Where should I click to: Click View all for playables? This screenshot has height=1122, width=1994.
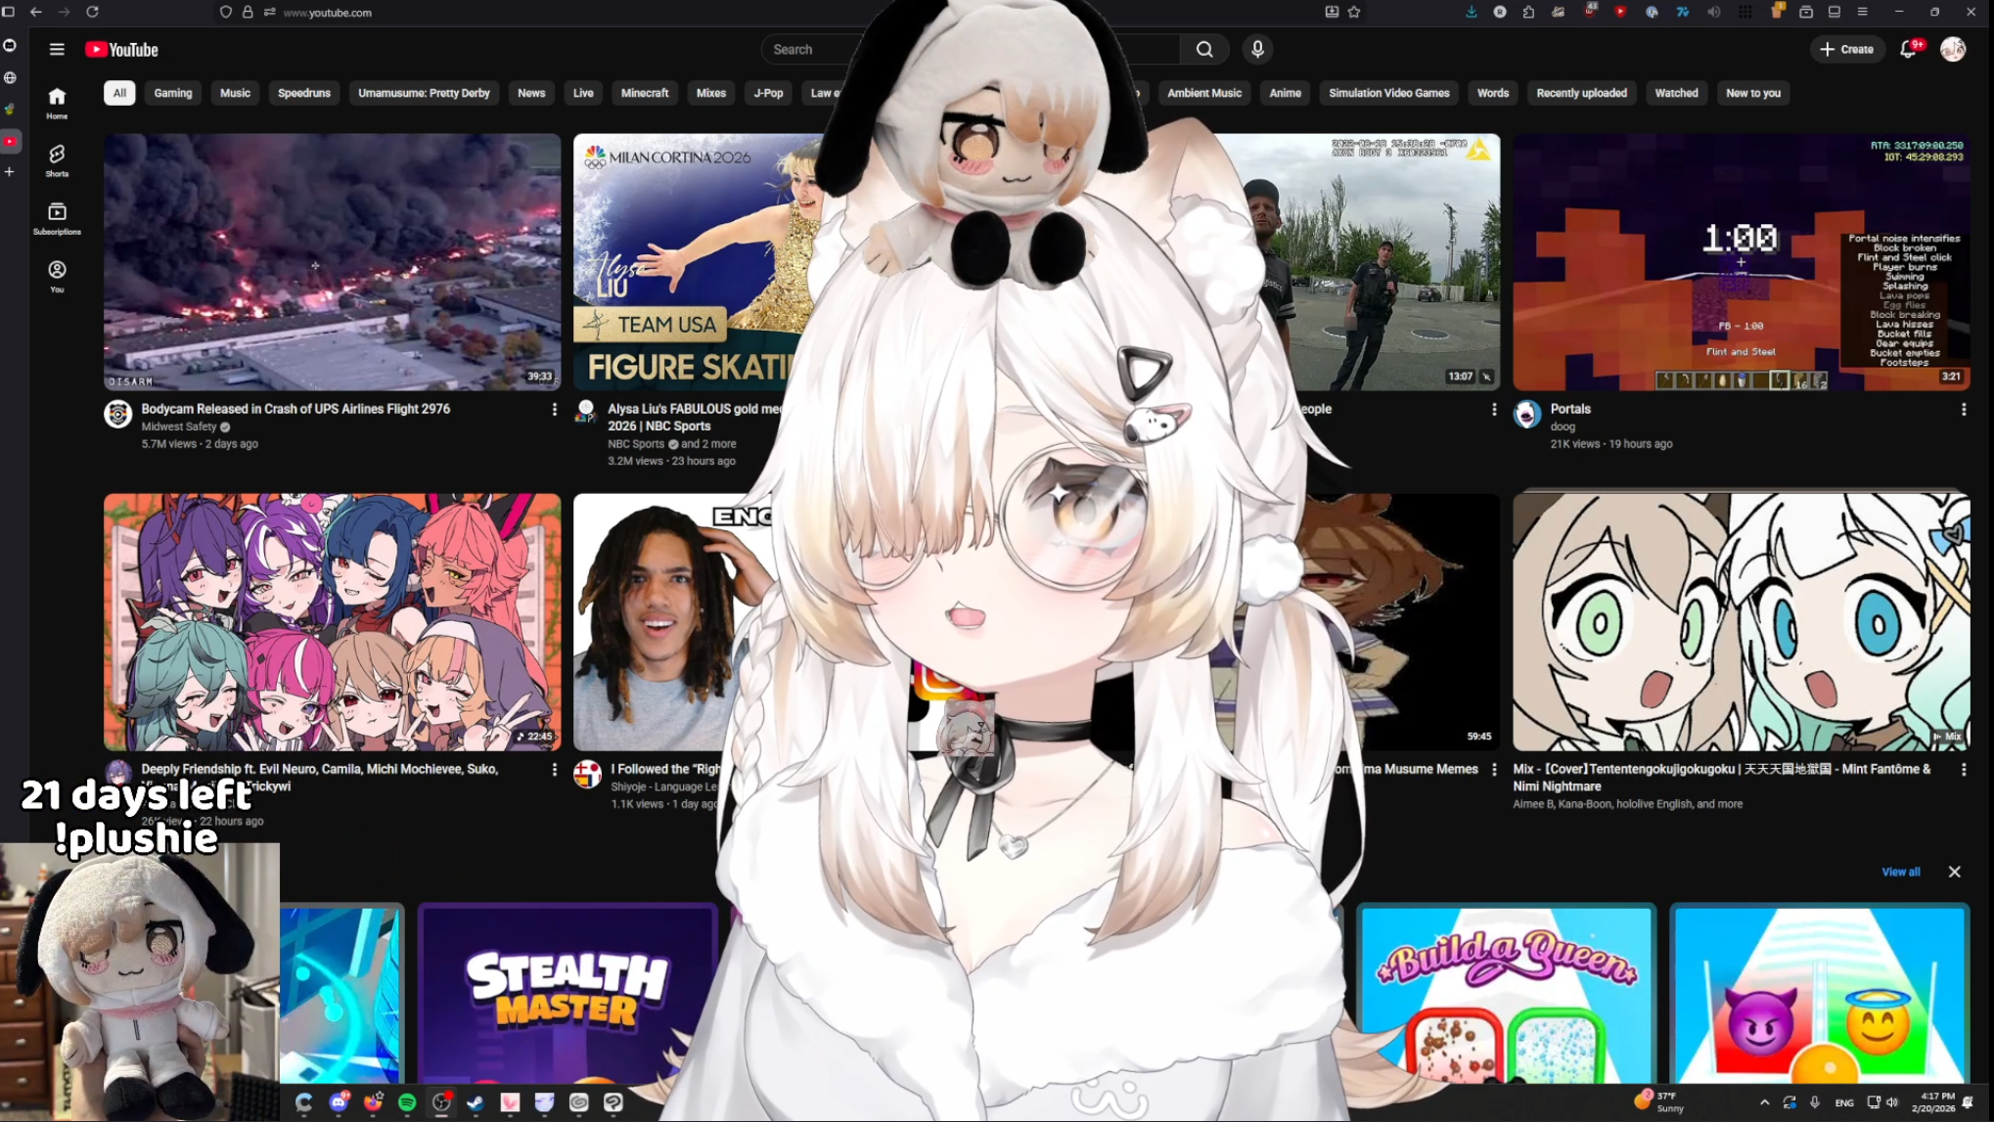(x=1900, y=872)
